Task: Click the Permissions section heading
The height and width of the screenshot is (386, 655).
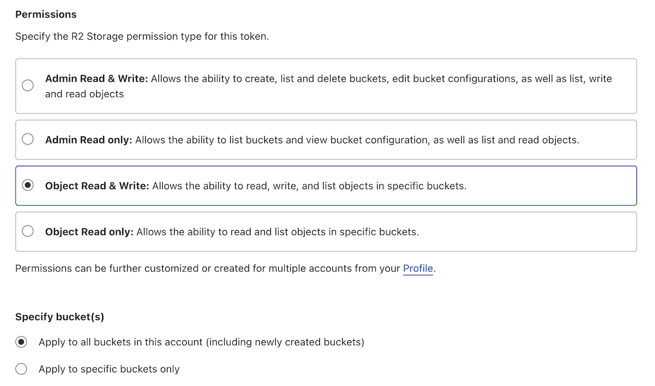Action: 46,14
